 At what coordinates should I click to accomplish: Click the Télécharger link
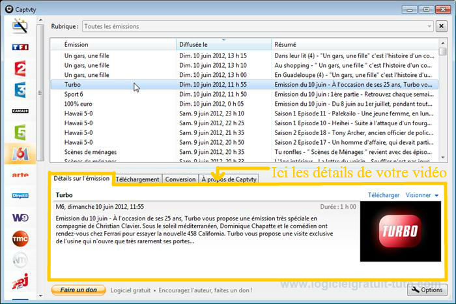point(384,195)
